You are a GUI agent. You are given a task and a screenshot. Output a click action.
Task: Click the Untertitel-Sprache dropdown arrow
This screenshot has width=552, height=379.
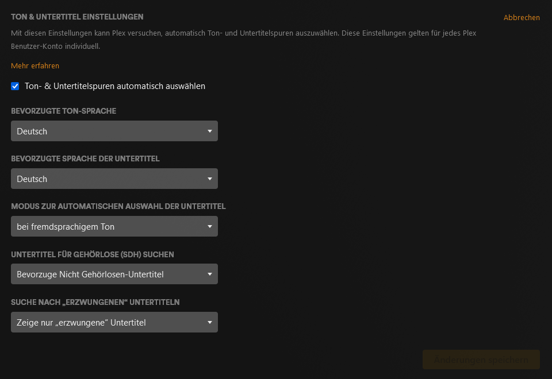[210, 179]
